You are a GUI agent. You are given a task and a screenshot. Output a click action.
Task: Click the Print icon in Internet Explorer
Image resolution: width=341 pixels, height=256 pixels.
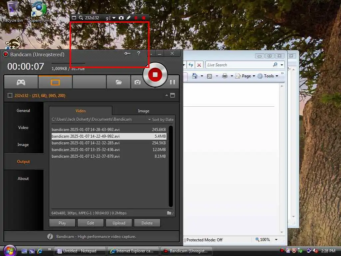[225, 76]
